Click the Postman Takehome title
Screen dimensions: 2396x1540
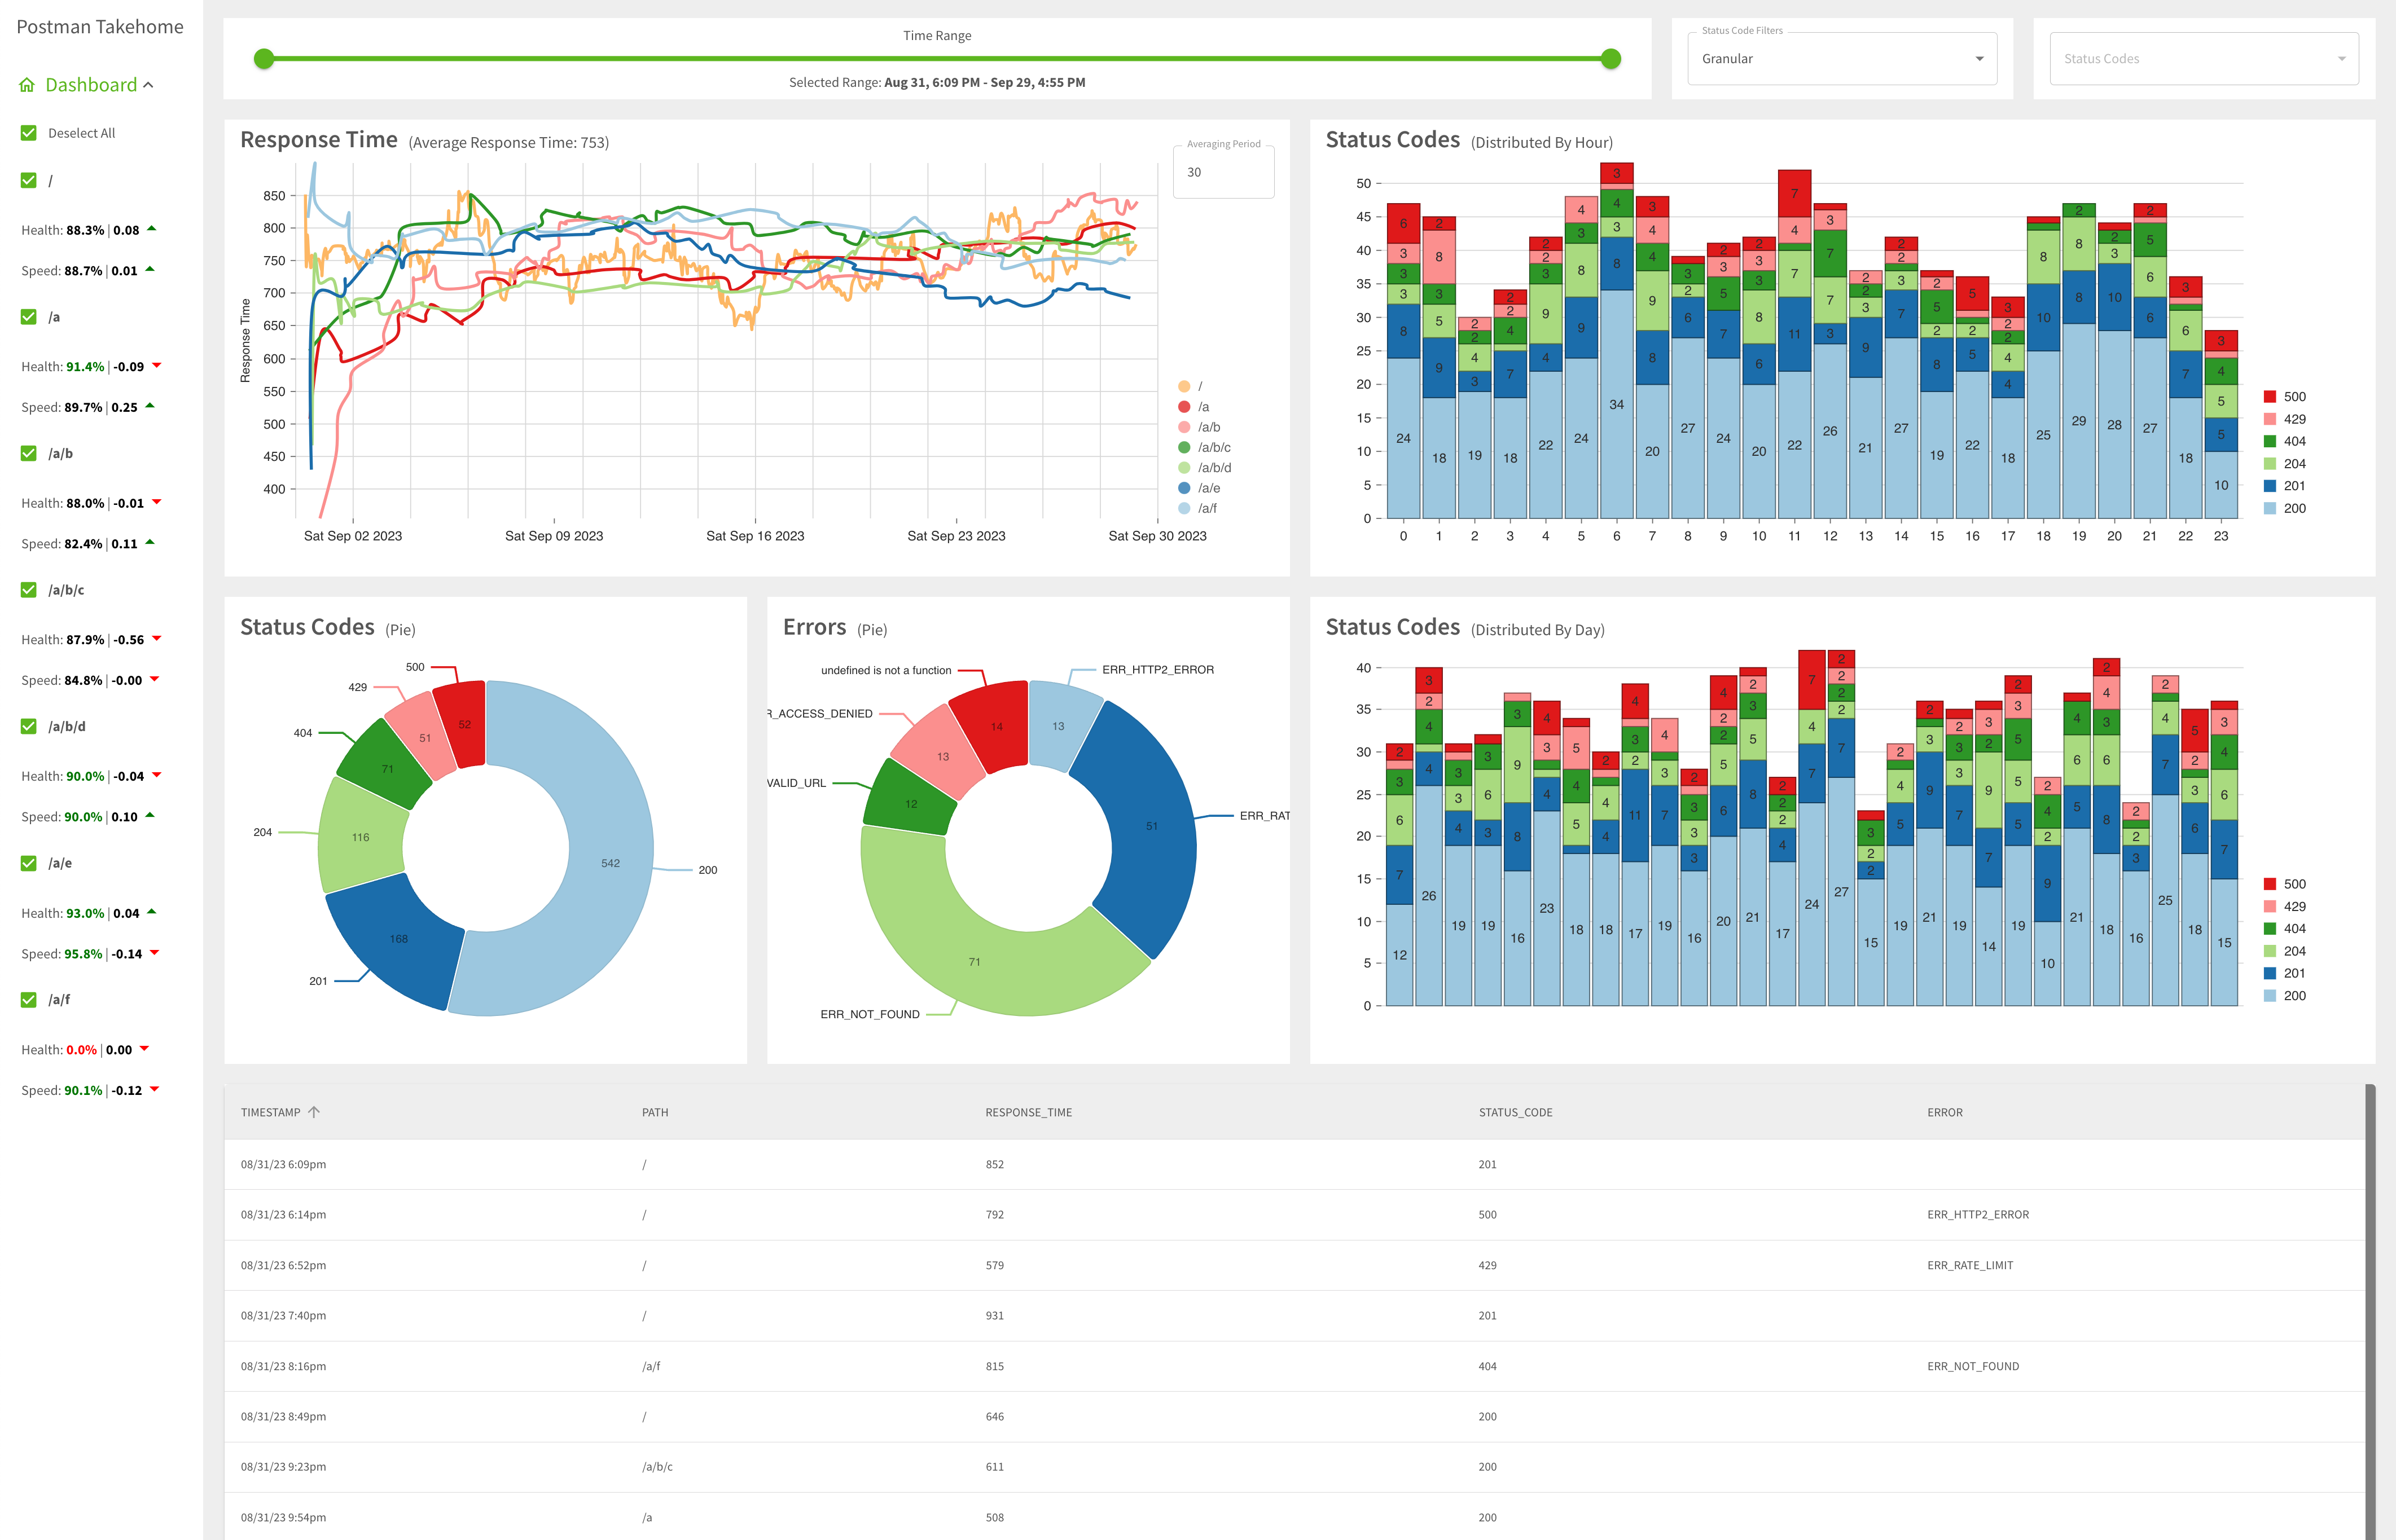(100, 27)
